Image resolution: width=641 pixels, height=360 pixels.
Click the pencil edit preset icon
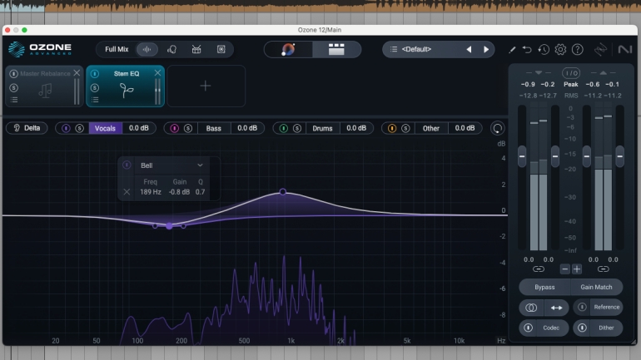click(x=512, y=50)
